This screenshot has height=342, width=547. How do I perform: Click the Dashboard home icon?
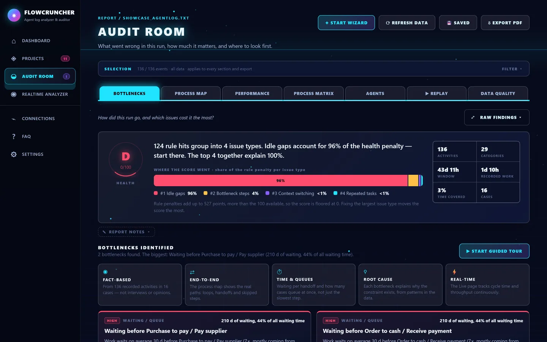coord(14,41)
